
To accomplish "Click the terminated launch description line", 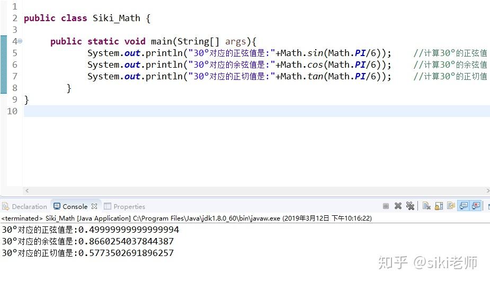I will coord(186,218).
